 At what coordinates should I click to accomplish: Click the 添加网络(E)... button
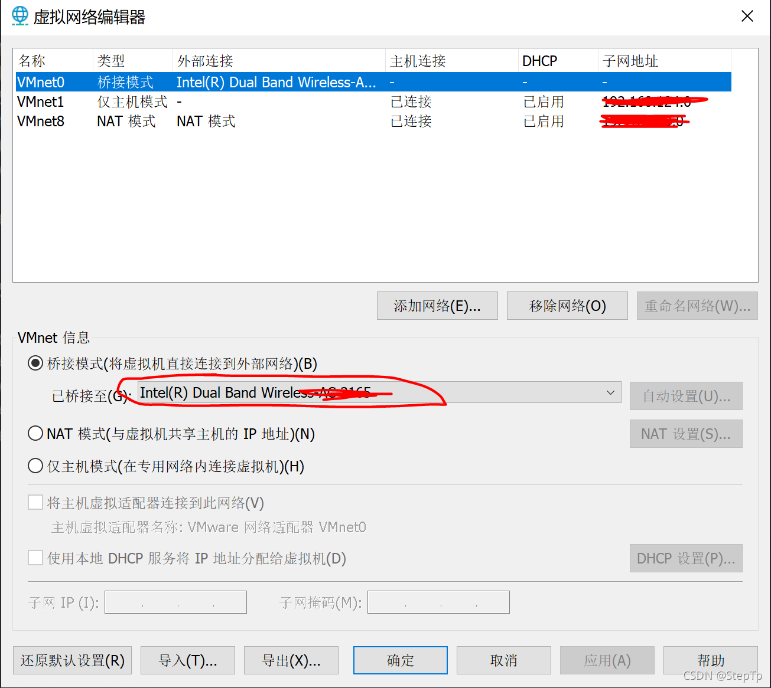pyautogui.click(x=437, y=306)
